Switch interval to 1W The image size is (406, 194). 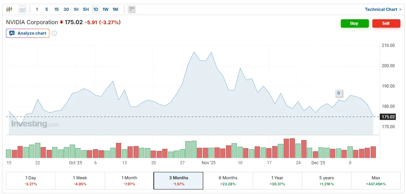point(105,9)
